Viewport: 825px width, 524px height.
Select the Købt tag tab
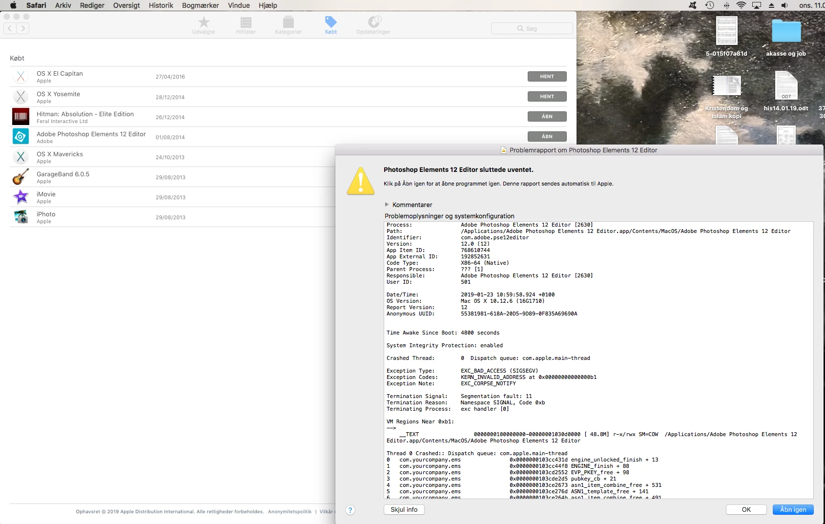click(x=331, y=25)
